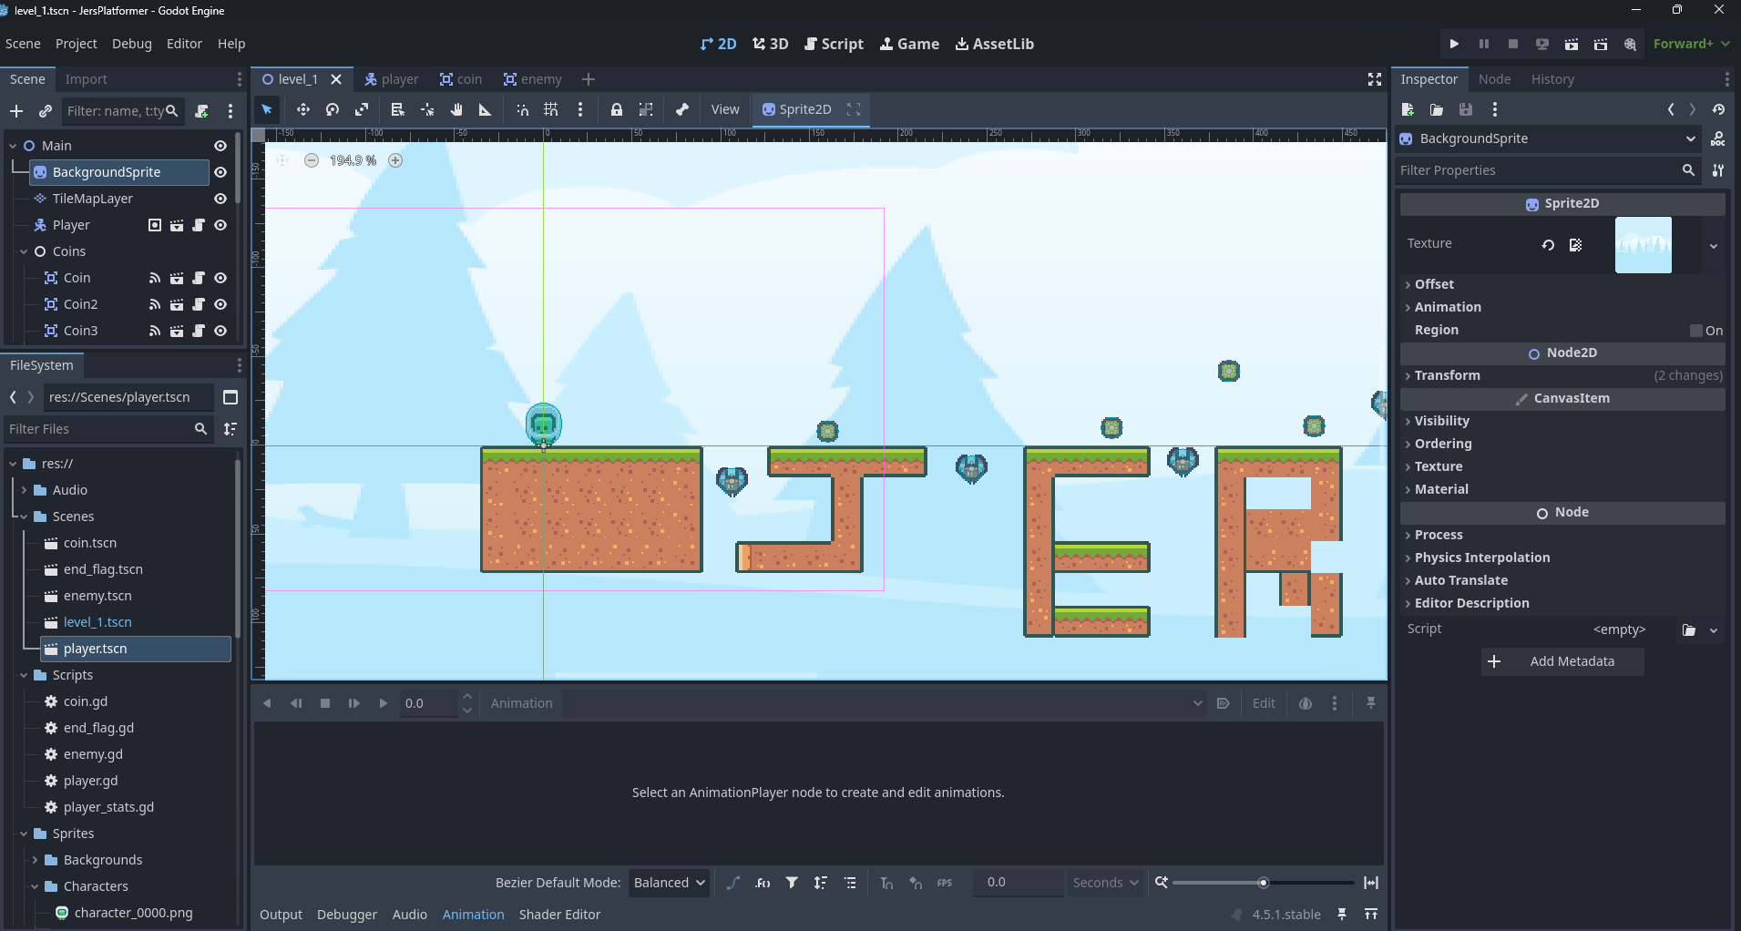Screen dimensions: 1741x931
Task: Open the Texture property dropdown arrow
Action: 1715,245
